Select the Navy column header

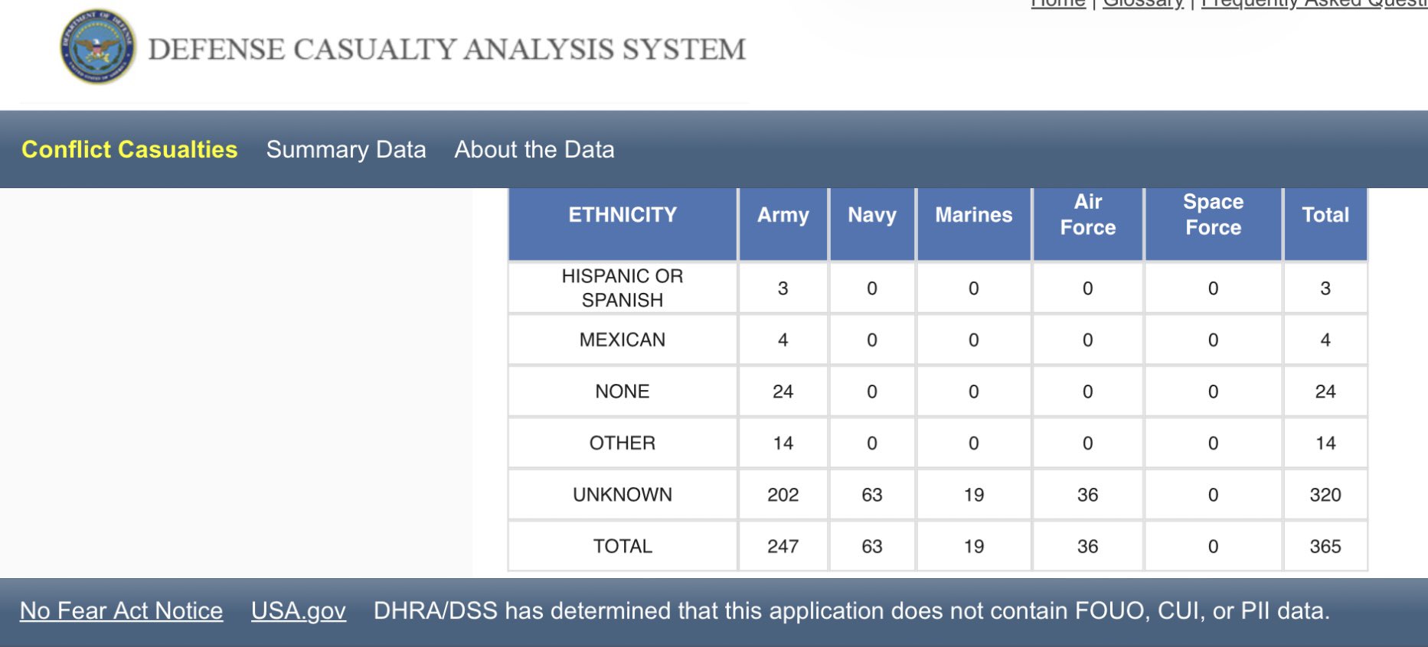point(871,215)
